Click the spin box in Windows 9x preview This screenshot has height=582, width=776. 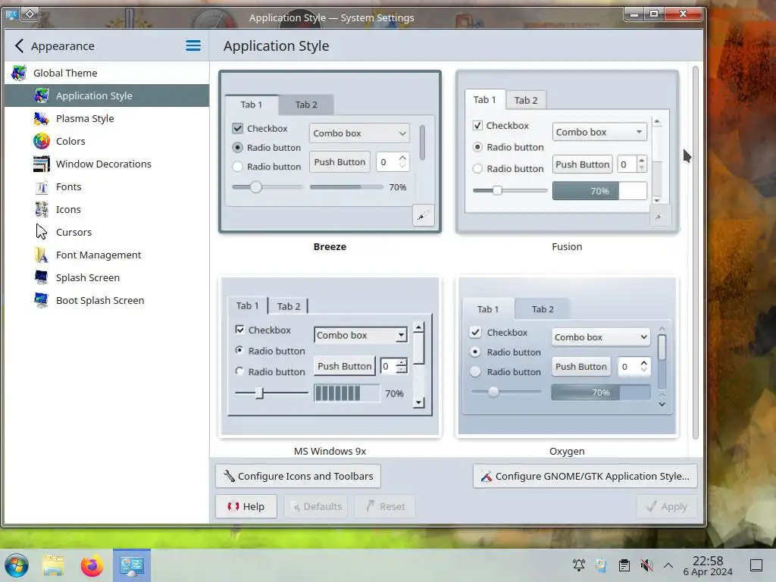pyautogui.click(x=394, y=366)
